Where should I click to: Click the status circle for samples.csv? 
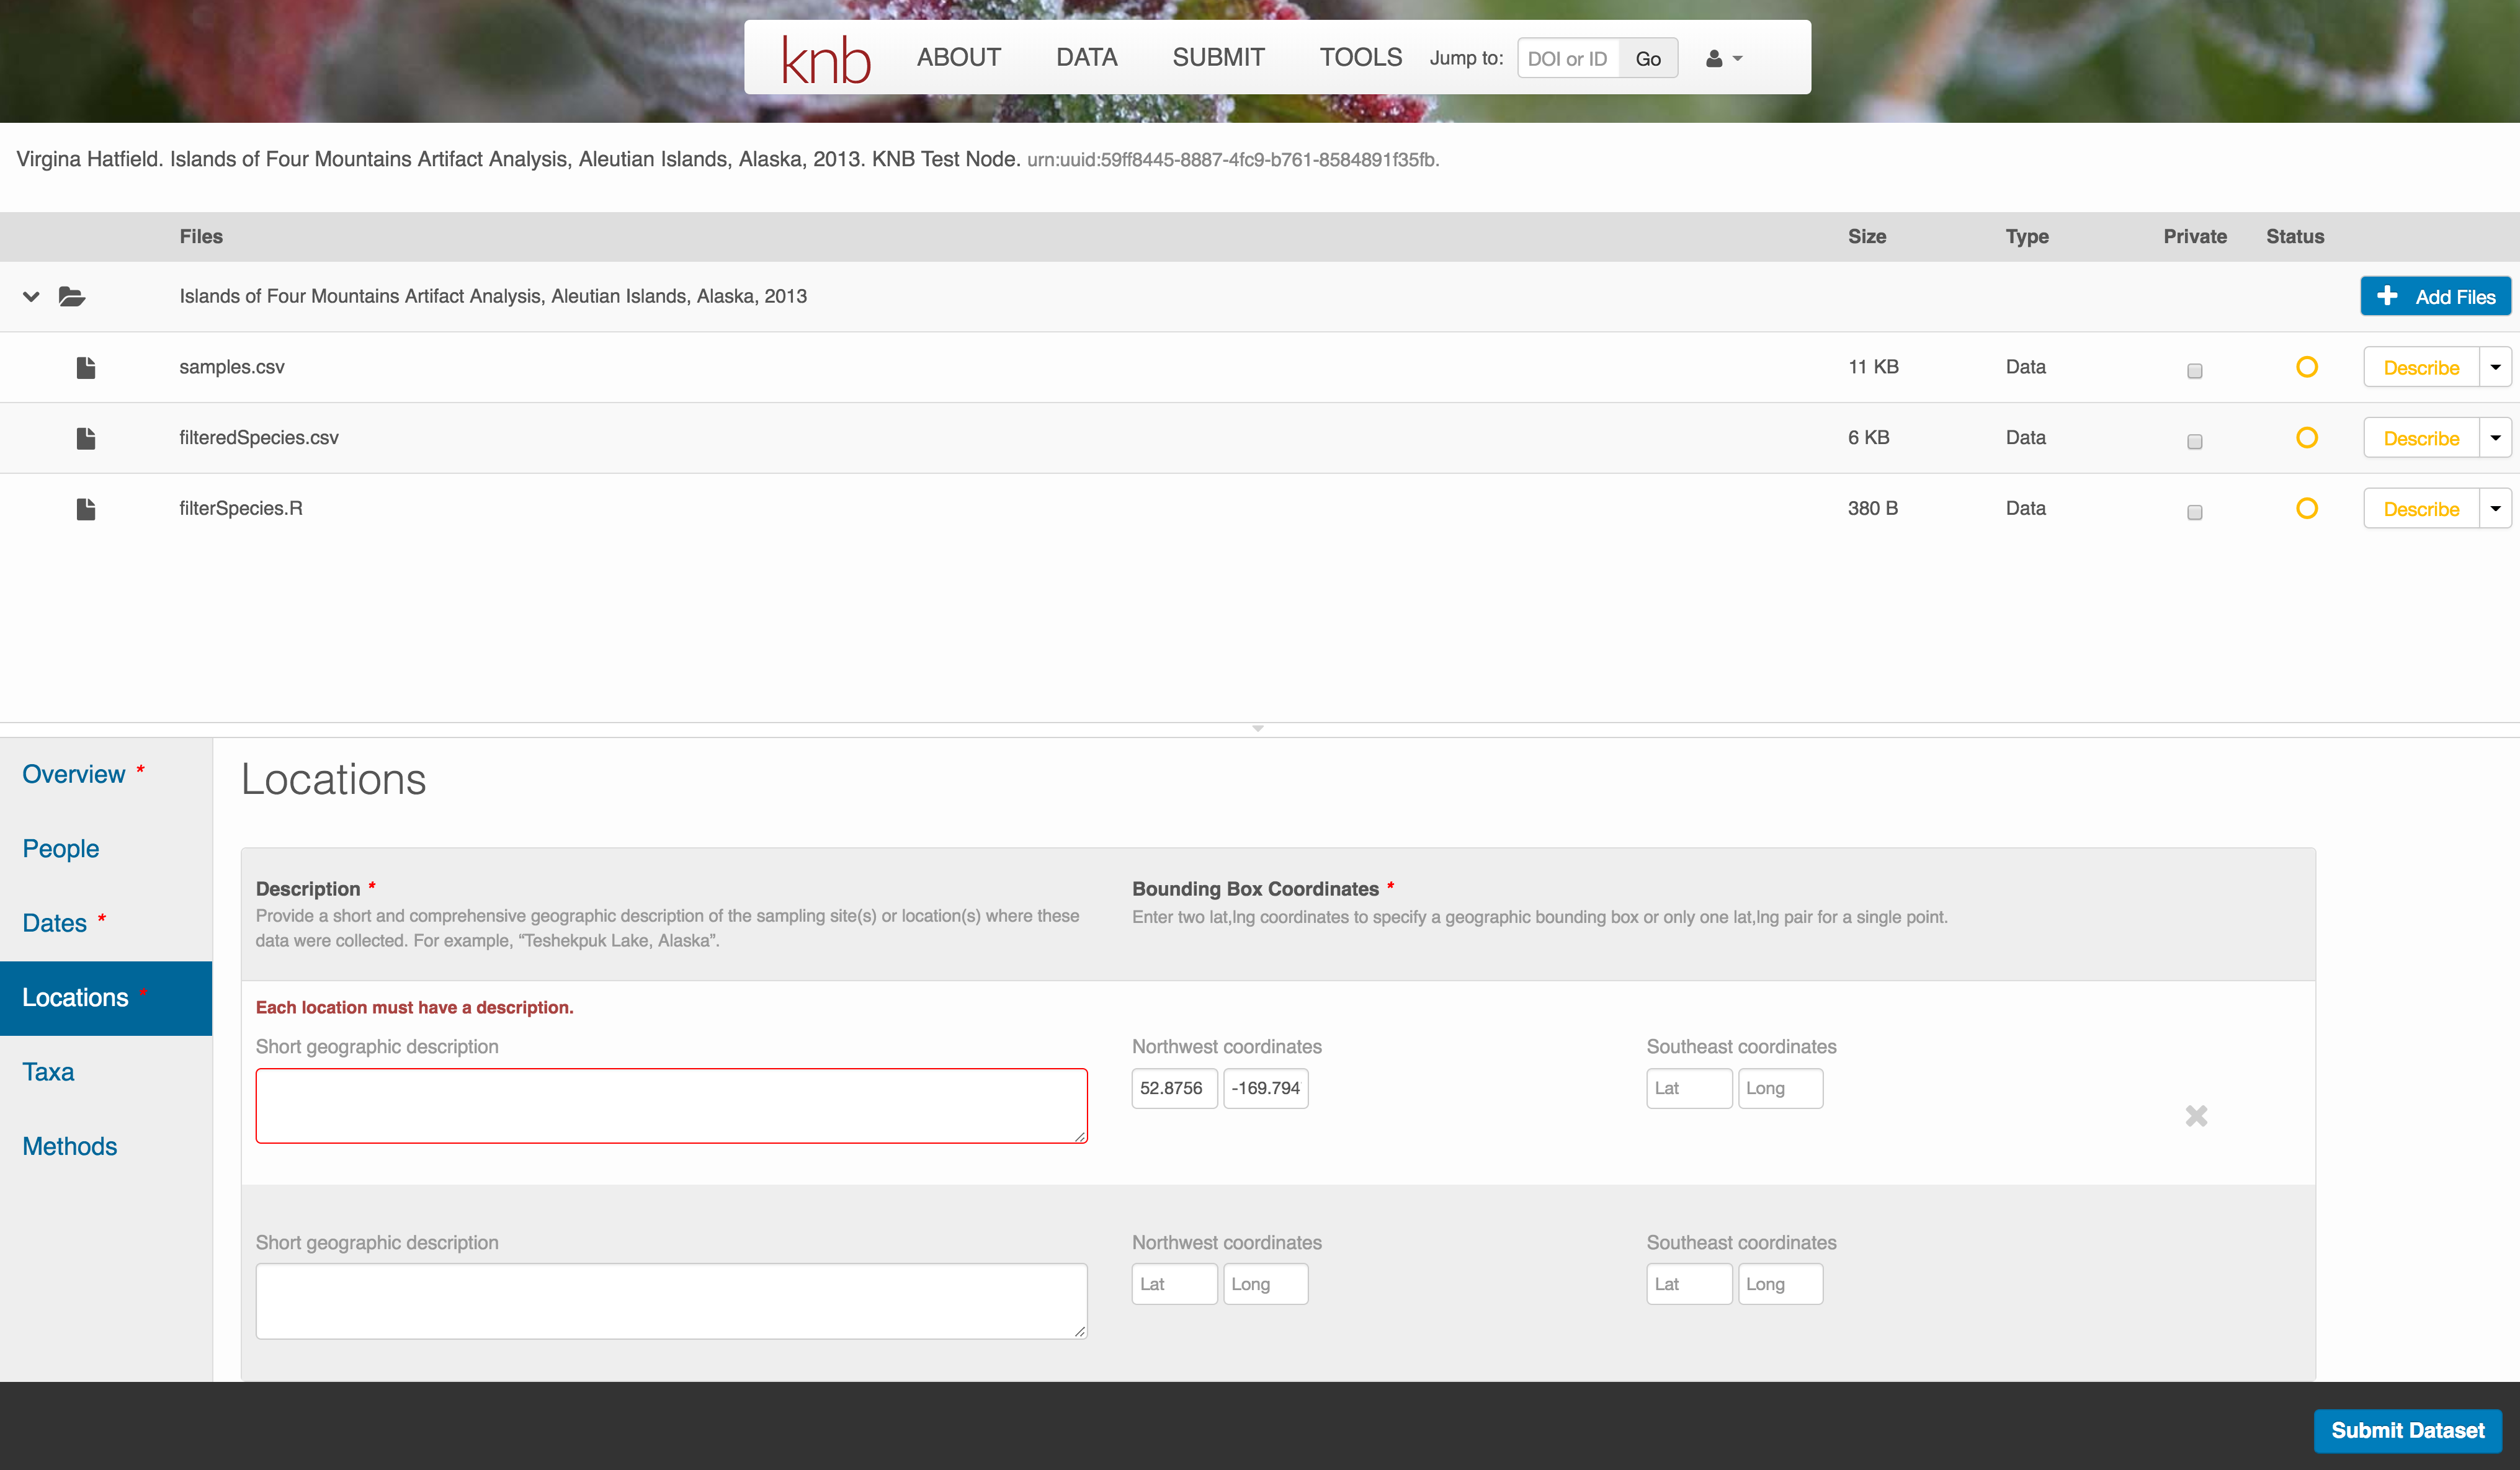2307,367
